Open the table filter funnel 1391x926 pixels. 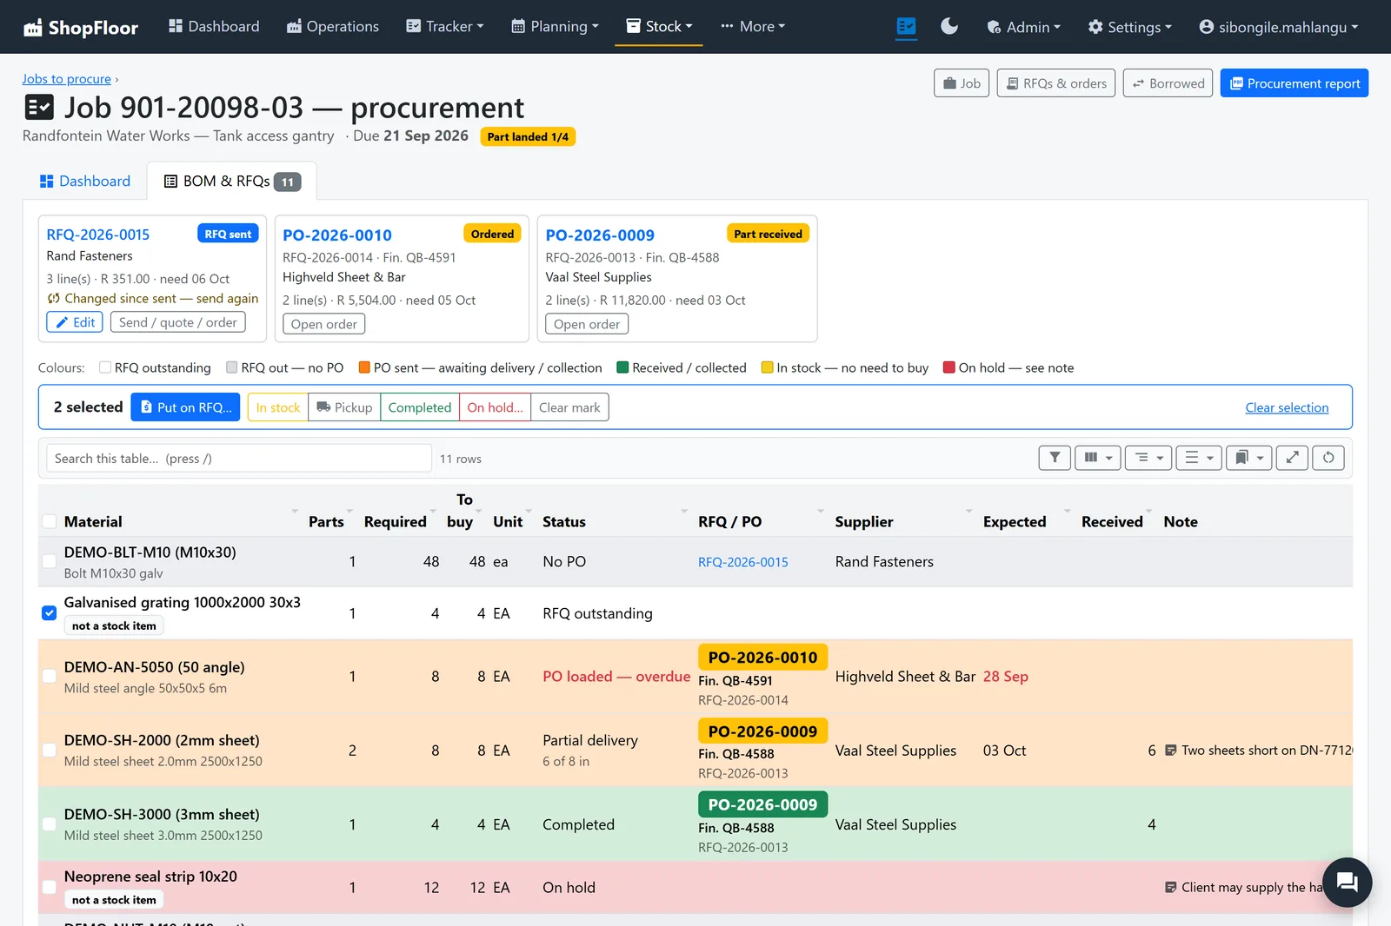1055,458
